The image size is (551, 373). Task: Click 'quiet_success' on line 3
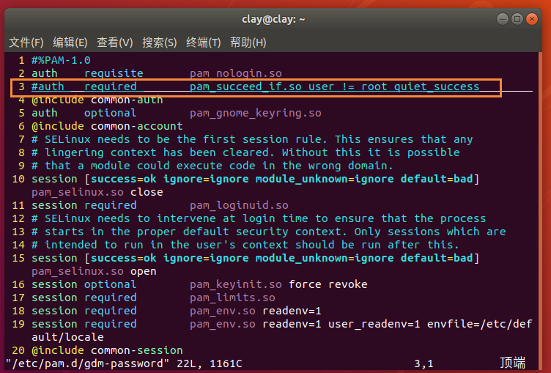(437, 86)
